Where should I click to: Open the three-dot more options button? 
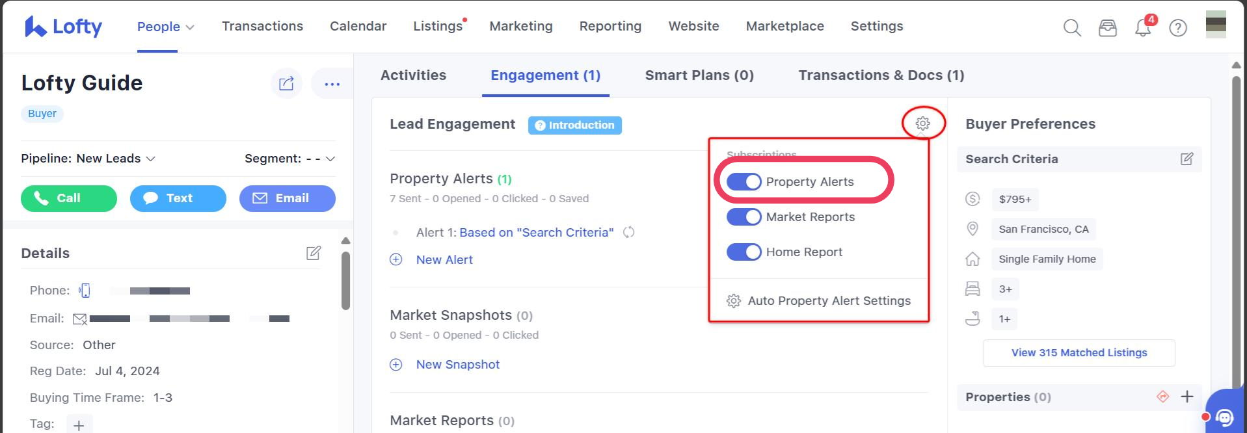[x=332, y=84]
